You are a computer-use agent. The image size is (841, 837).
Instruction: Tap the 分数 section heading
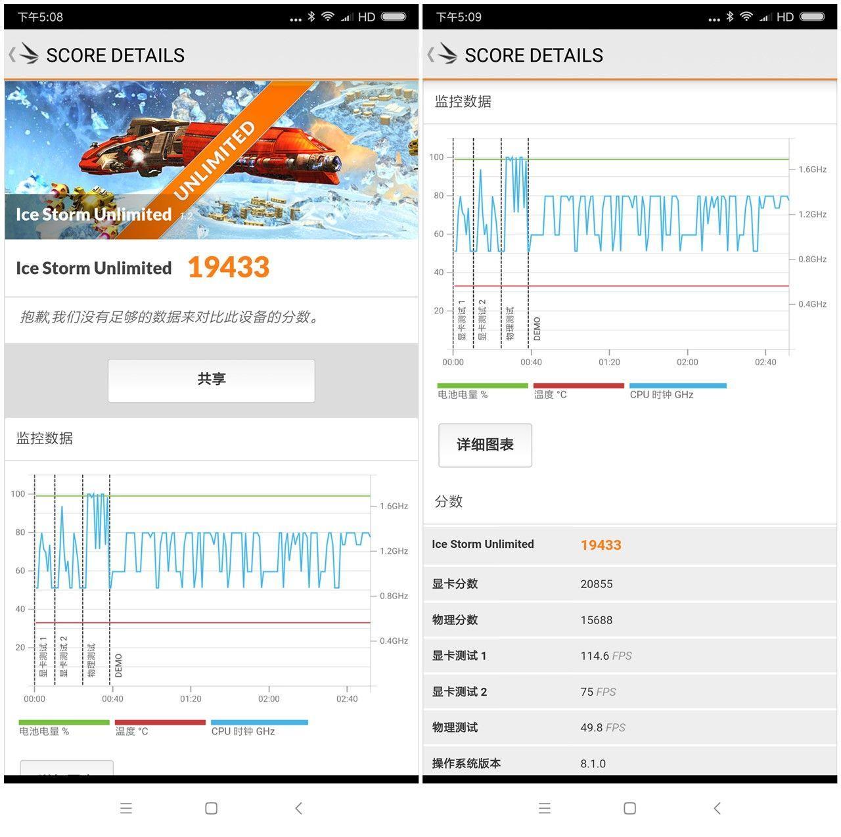(x=449, y=501)
